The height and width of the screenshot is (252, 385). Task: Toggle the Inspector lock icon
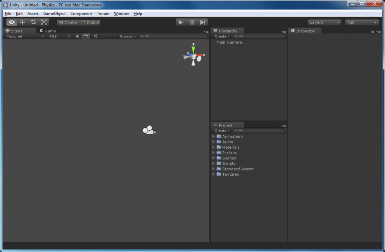click(373, 32)
